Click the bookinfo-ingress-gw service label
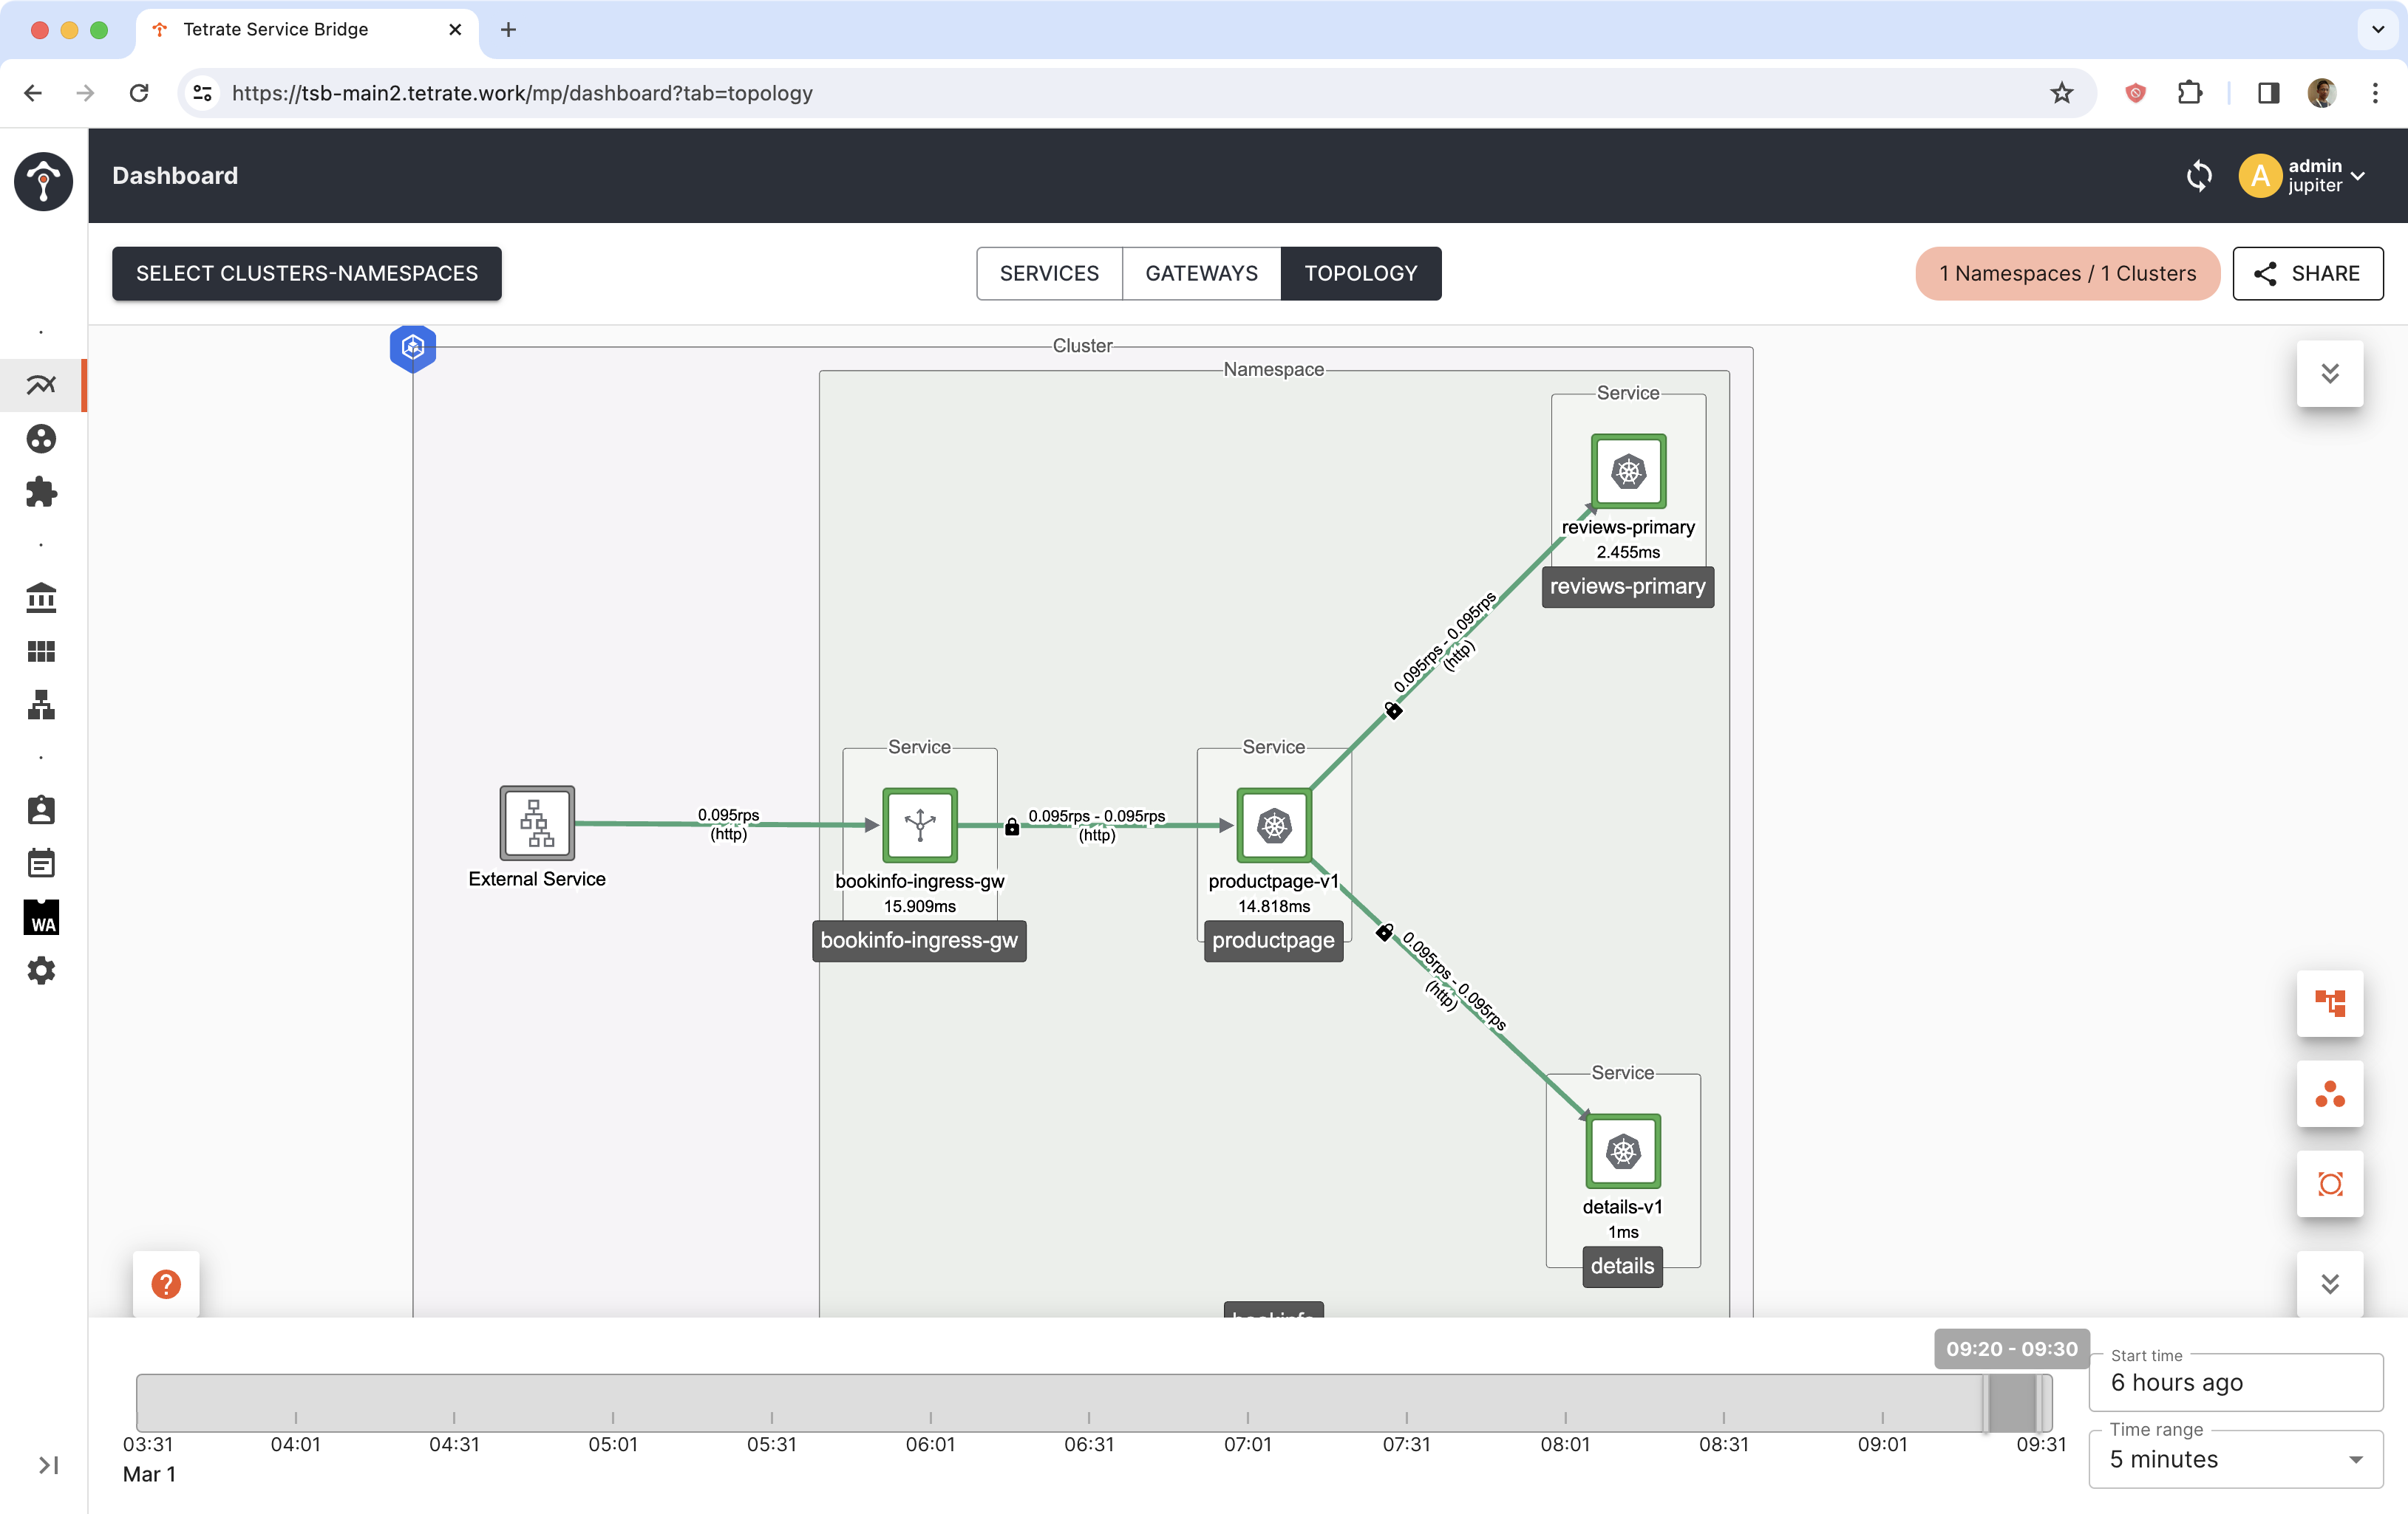The height and width of the screenshot is (1514, 2408). pos(919,940)
